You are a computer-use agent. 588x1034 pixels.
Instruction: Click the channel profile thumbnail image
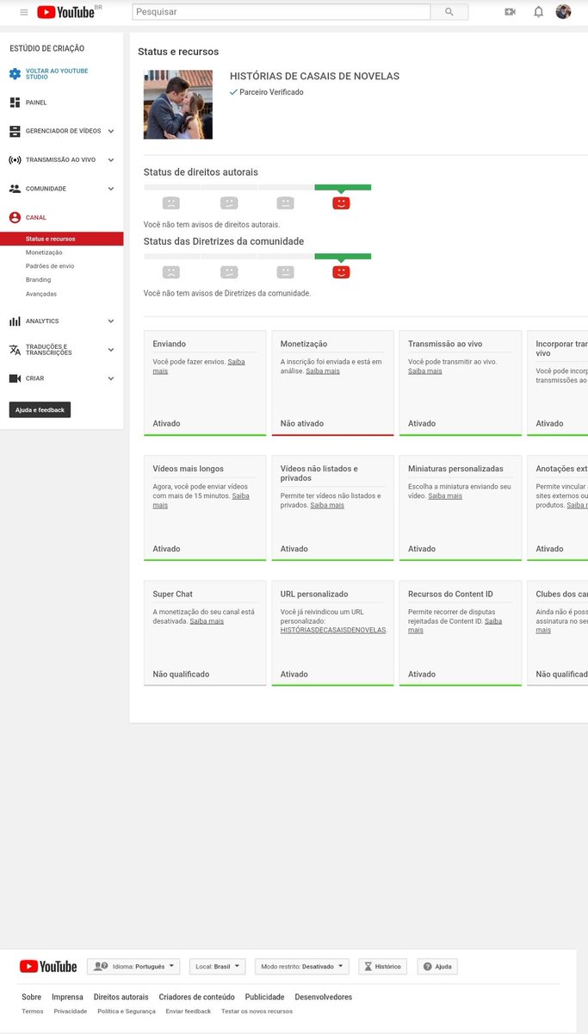pos(178,105)
